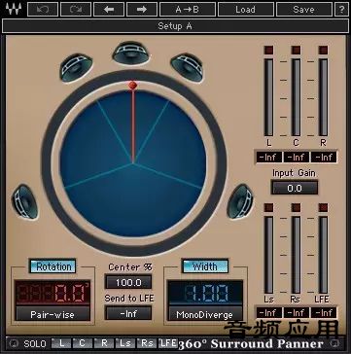Solo the LFE channel
351x354 pixels.
[x=168, y=343]
